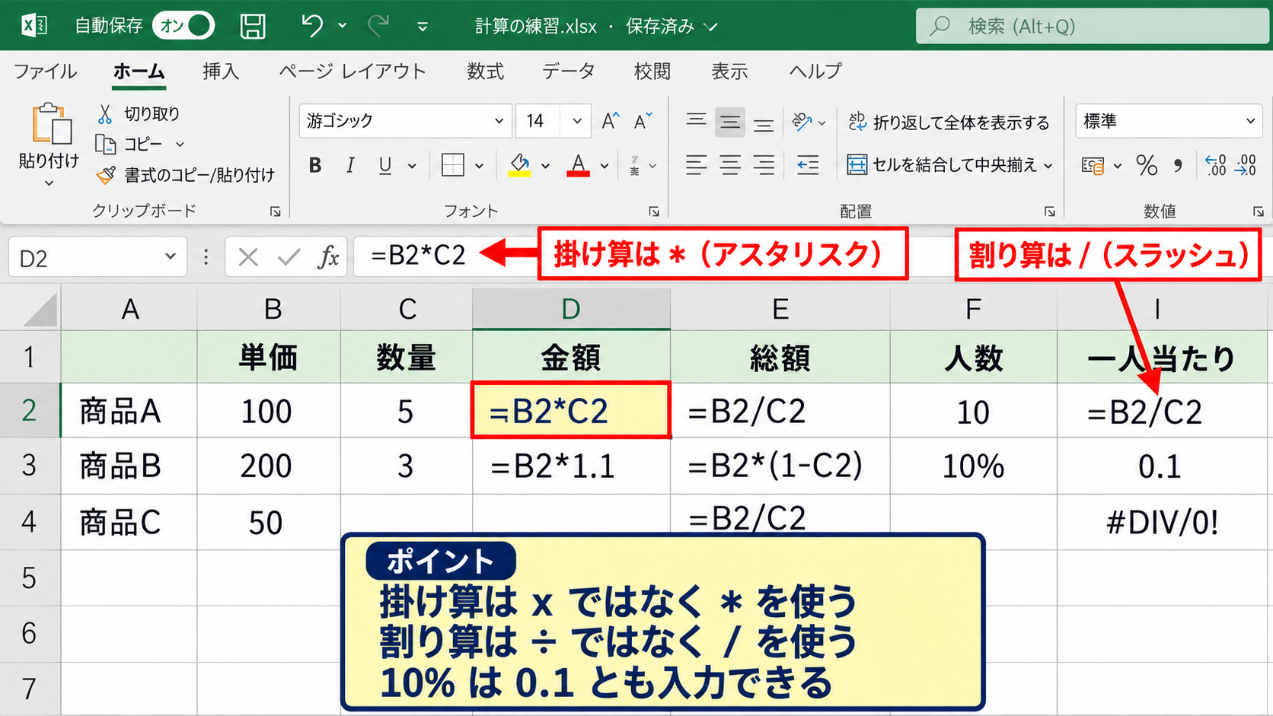Switch to the 挿入 tab
Image resolution: width=1273 pixels, height=716 pixels.
(221, 72)
